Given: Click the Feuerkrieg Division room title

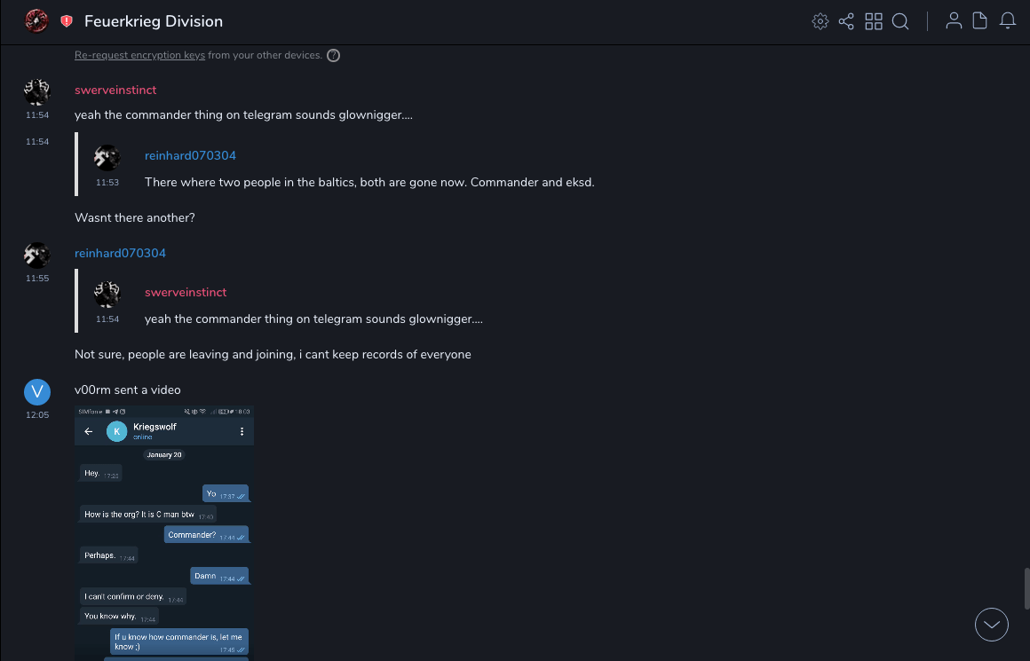Looking at the screenshot, I should click(x=154, y=21).
